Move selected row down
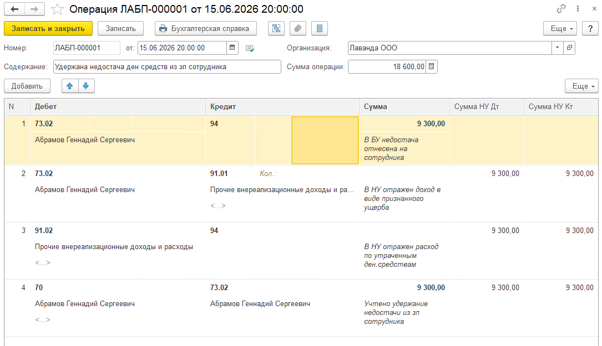Screen dimensions: 602x346 (86, 86)
